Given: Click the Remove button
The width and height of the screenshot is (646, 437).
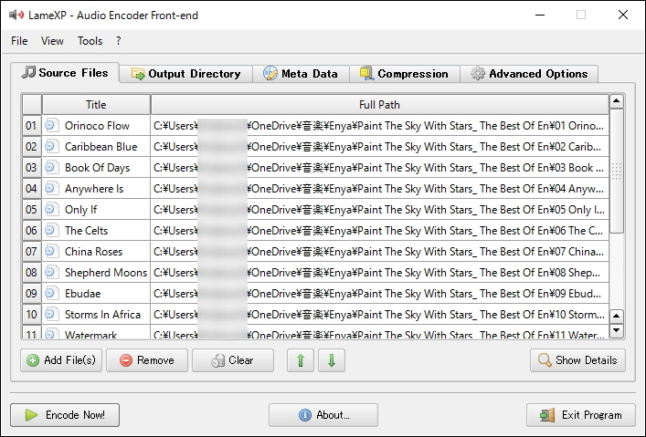Looking at the screenshot, I should (x=147, y=360).
